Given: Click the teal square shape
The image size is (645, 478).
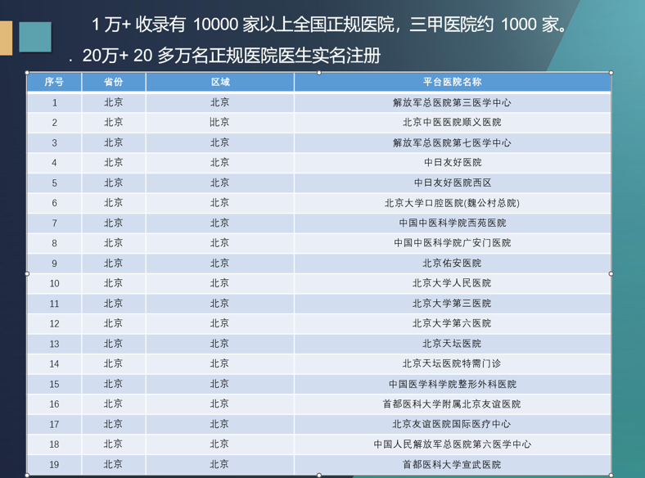Looking at the screenshot, I should (35, 38).
